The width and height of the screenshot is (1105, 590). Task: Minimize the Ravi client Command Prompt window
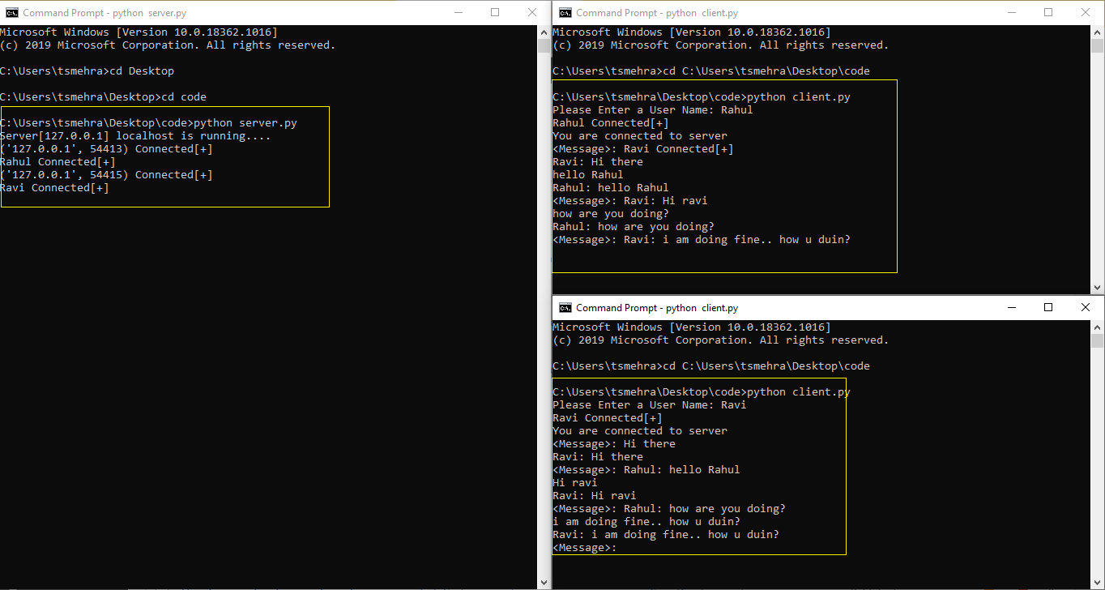pos(1011,308)
